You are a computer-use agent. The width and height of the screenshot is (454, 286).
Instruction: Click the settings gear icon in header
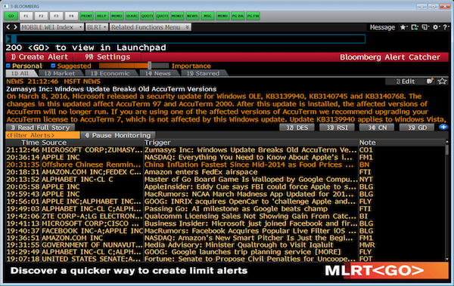tap(436, 27)
